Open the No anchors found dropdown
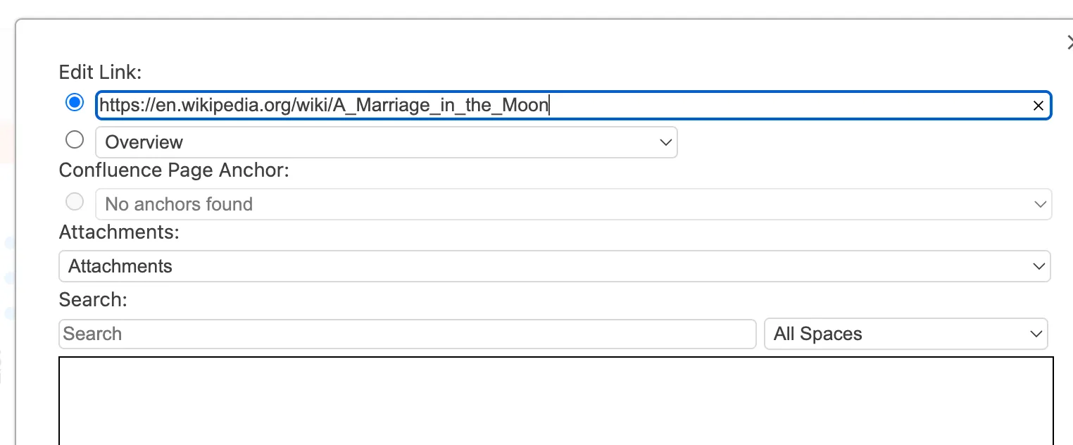This screenshot has width=1073, height=445. tap(573, 204)
